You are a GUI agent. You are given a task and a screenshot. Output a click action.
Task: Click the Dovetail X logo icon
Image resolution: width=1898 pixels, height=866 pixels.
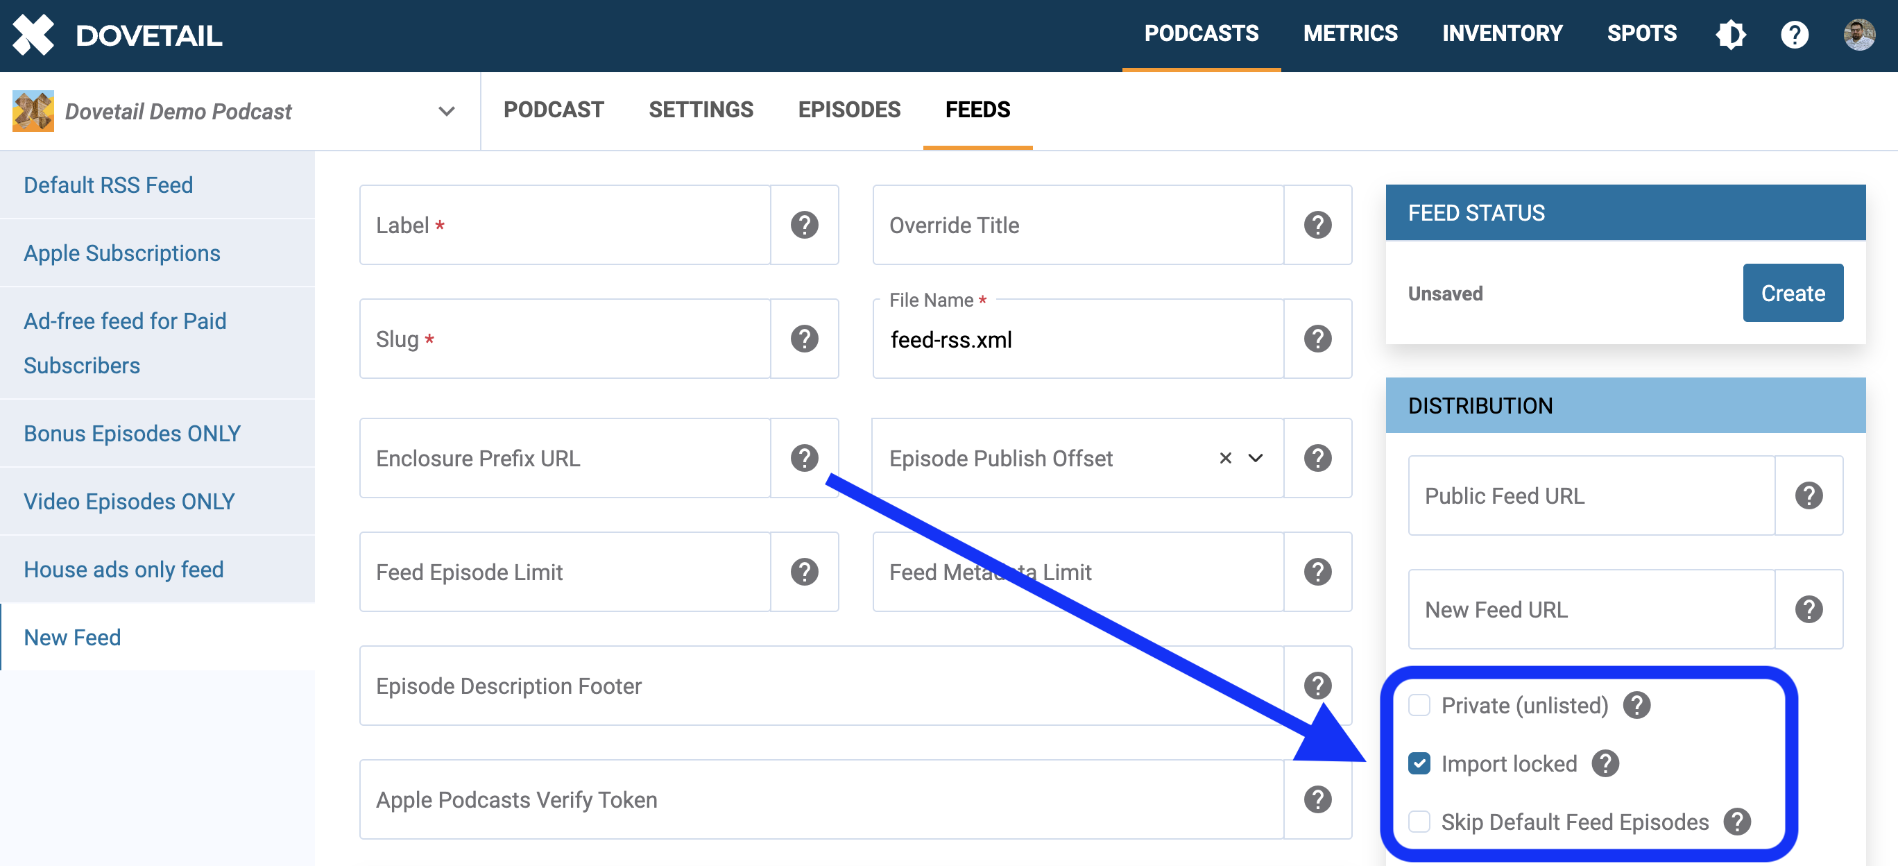click(x=33, y=35)
